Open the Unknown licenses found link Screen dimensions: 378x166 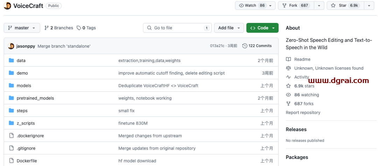[329, 68]
